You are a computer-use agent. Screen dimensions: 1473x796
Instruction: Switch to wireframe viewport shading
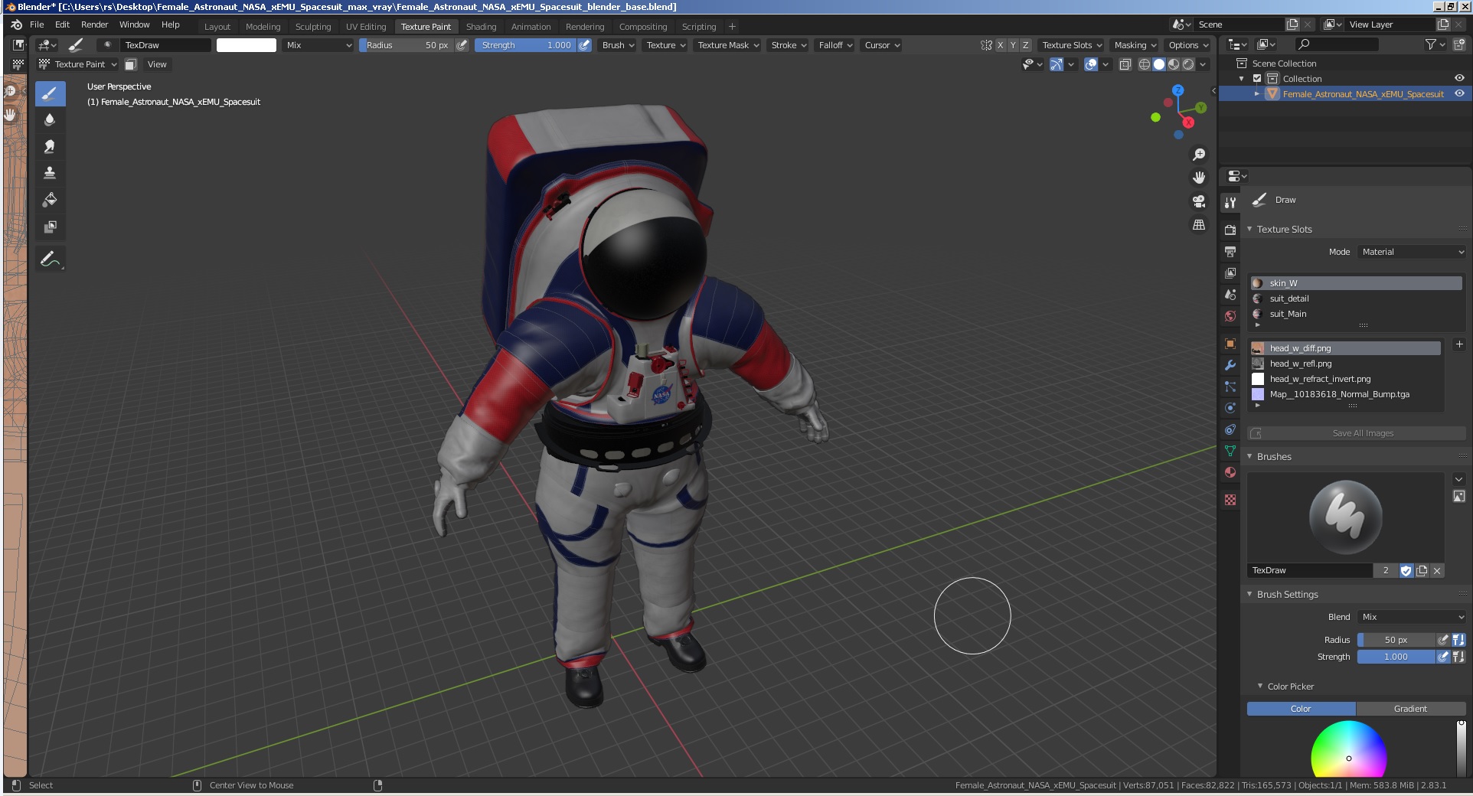tap(1144, 64)
